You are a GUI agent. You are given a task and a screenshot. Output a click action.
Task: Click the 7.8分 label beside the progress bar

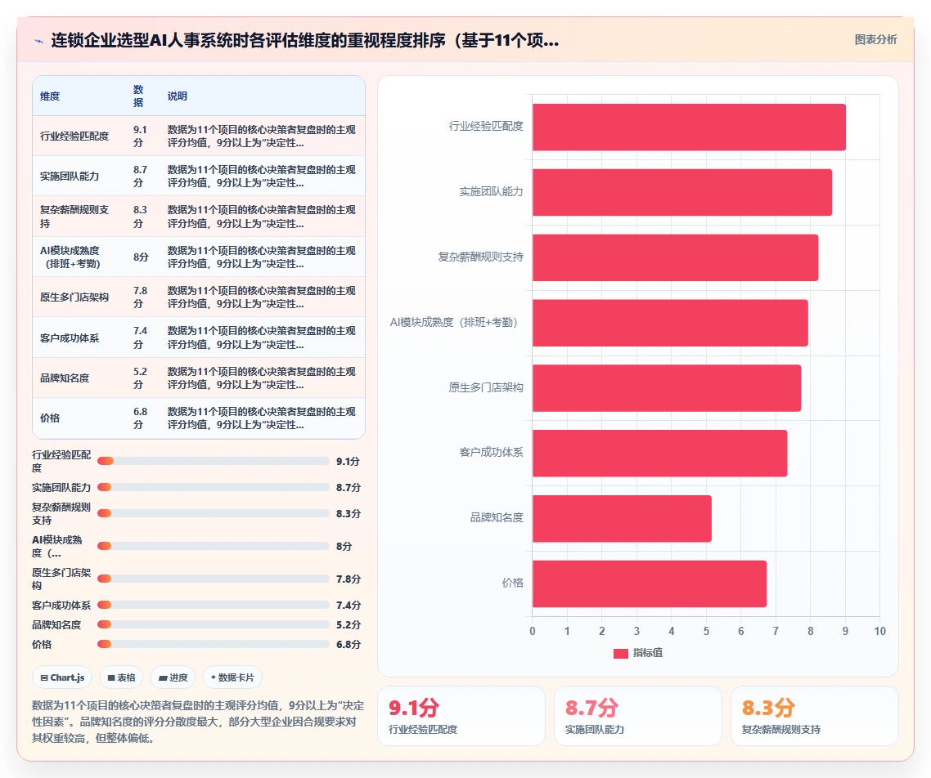coord(348,579)
